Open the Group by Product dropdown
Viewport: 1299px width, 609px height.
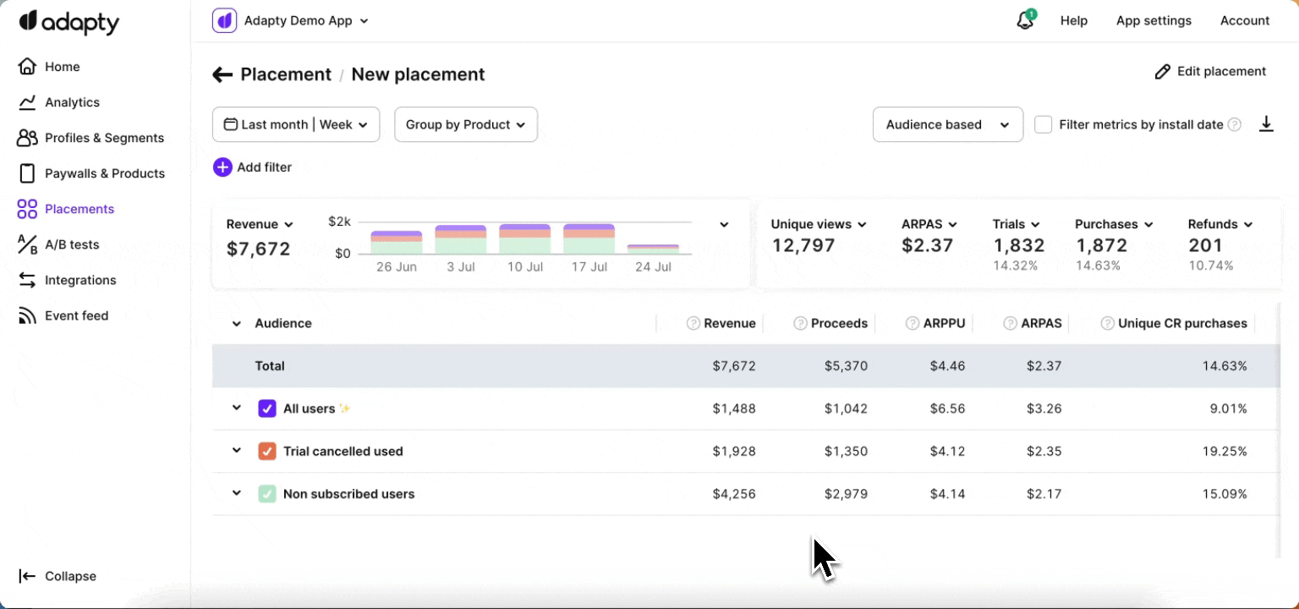point(466,124)
